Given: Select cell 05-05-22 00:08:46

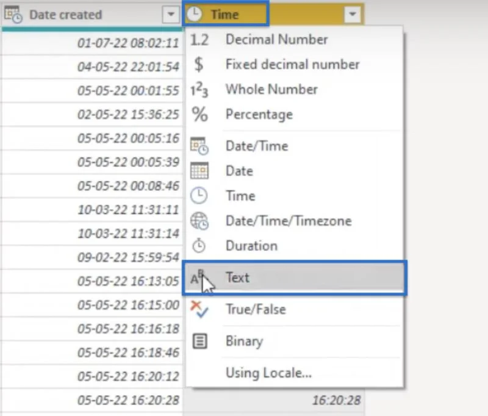Looking at the screenshot, I should pyautogui.click(x=92, y=186).
